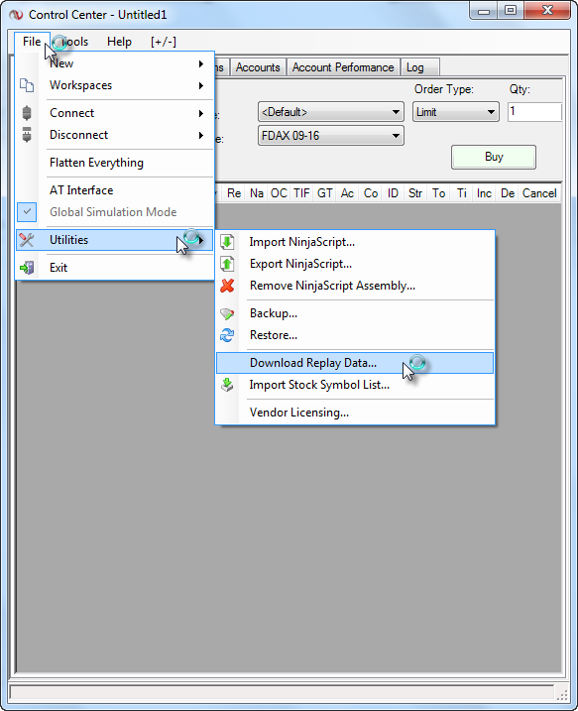
Task: Choose Download Replay Data...
Action: pos(355,363)
